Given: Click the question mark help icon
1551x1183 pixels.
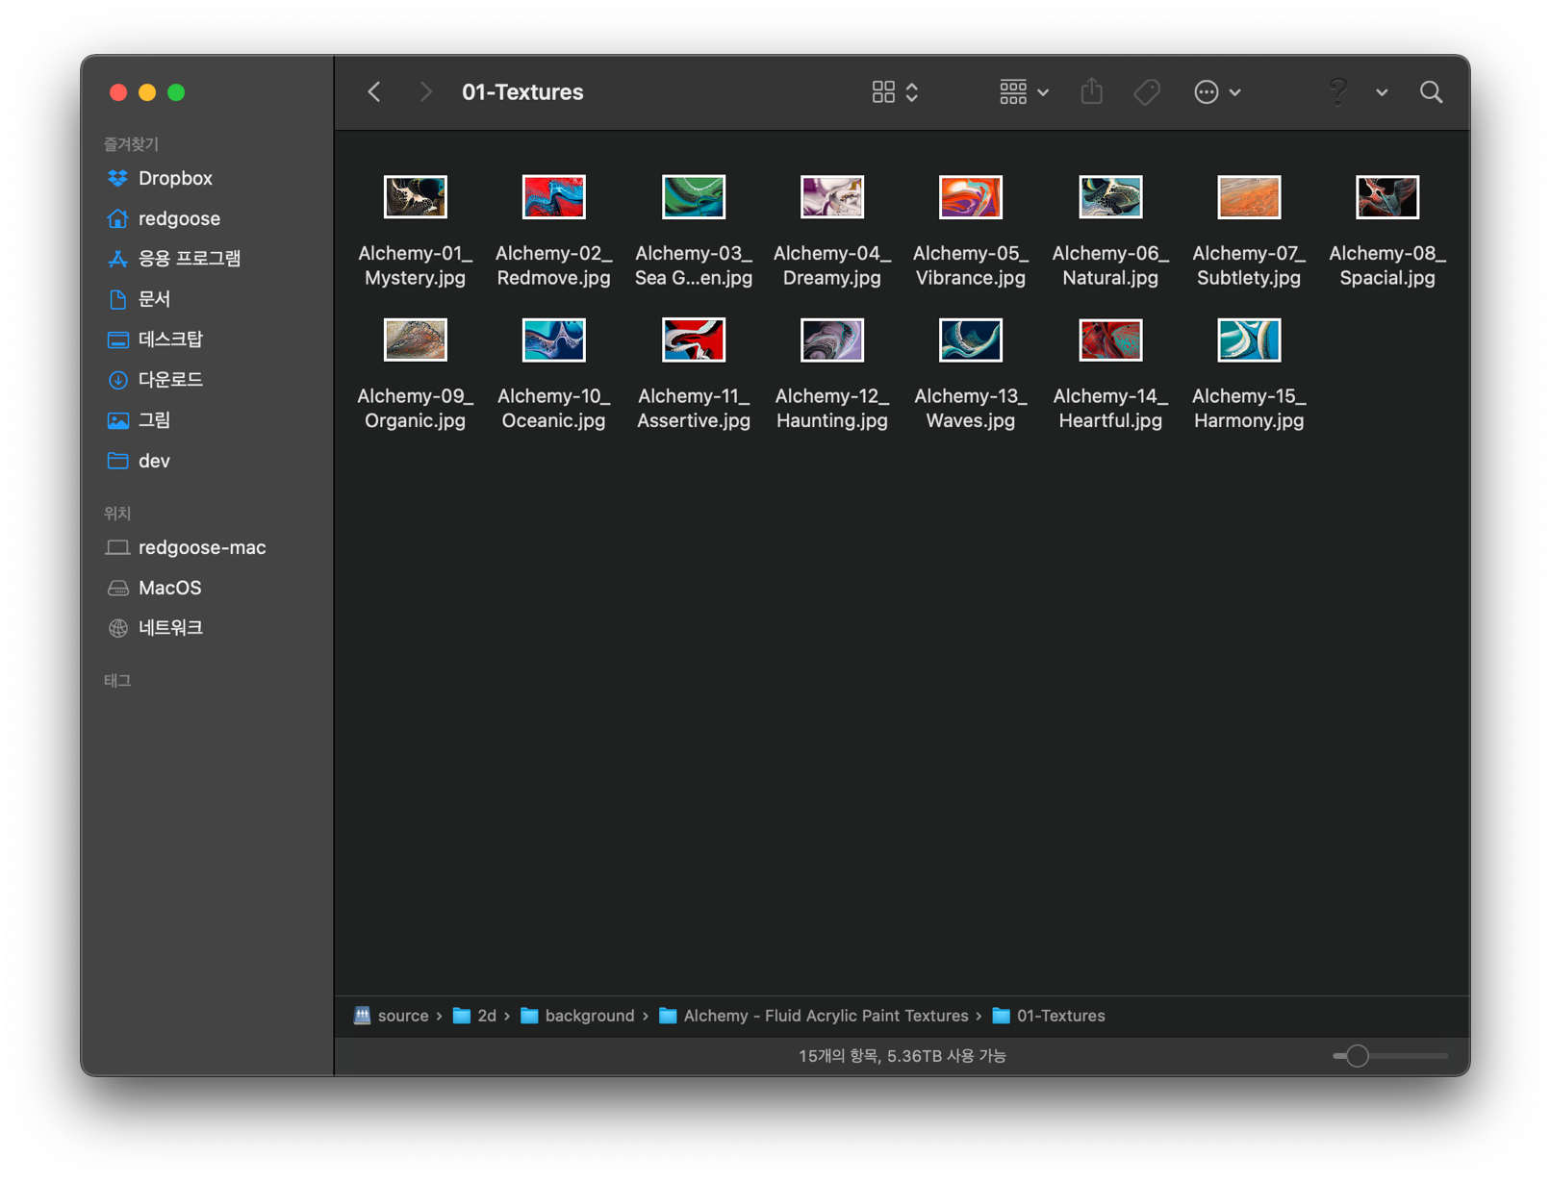Looking at the screenshot, I should tap(1337, 92).
